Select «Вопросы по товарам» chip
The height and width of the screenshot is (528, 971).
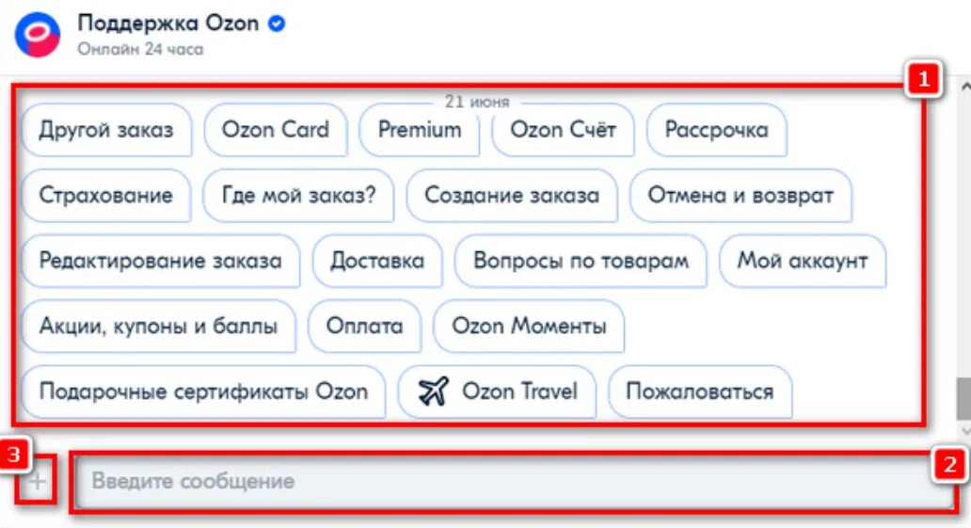point(581,261)
